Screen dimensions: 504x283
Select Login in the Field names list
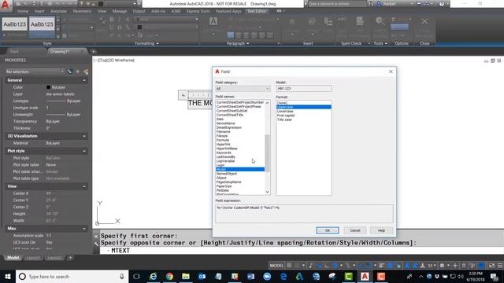tap(220, 165)
